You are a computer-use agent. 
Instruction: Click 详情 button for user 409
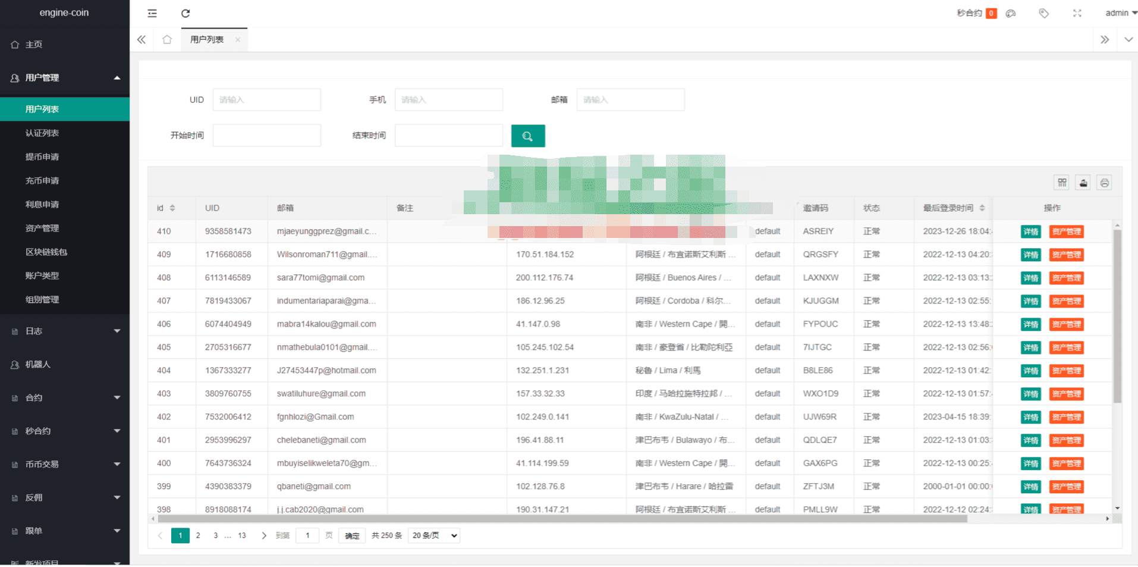tap(1030, 255)
